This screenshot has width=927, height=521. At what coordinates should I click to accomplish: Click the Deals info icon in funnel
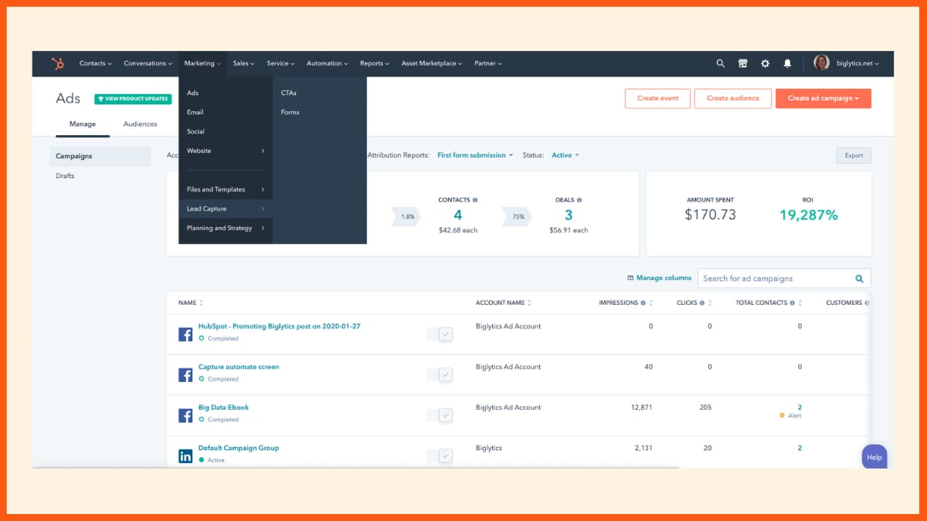point(579,200)
